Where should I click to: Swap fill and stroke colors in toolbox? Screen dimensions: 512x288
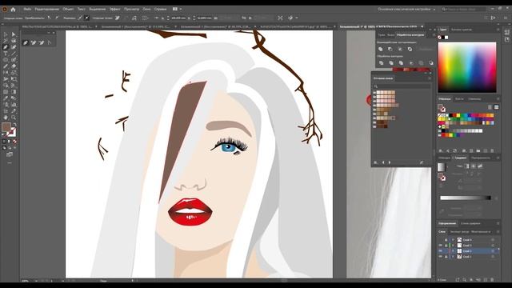click(x=14, y=125)
